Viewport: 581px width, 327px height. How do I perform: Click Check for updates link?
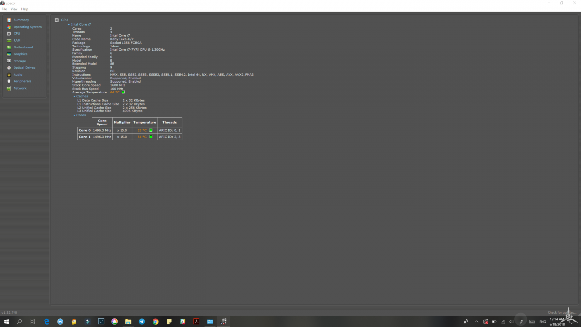[x=562, y=312]
